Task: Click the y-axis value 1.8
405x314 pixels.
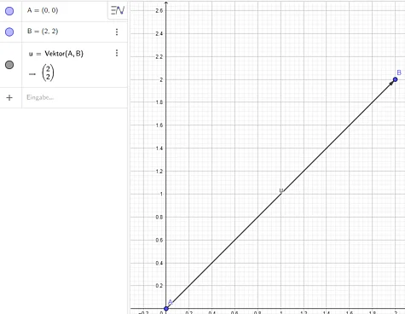Action: 159,102
